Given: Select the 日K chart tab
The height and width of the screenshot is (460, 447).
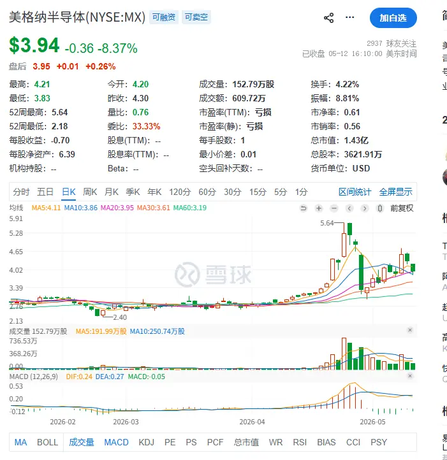Looking at the screenshot, I should pos(69,192).
